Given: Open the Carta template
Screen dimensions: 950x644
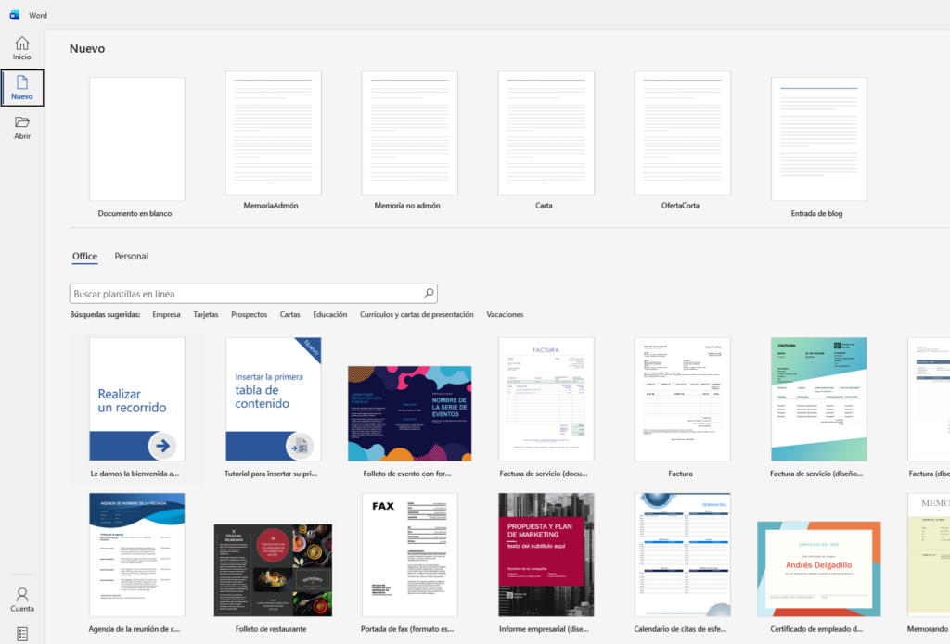Looking at the screenshot, I should pos(546,133).
